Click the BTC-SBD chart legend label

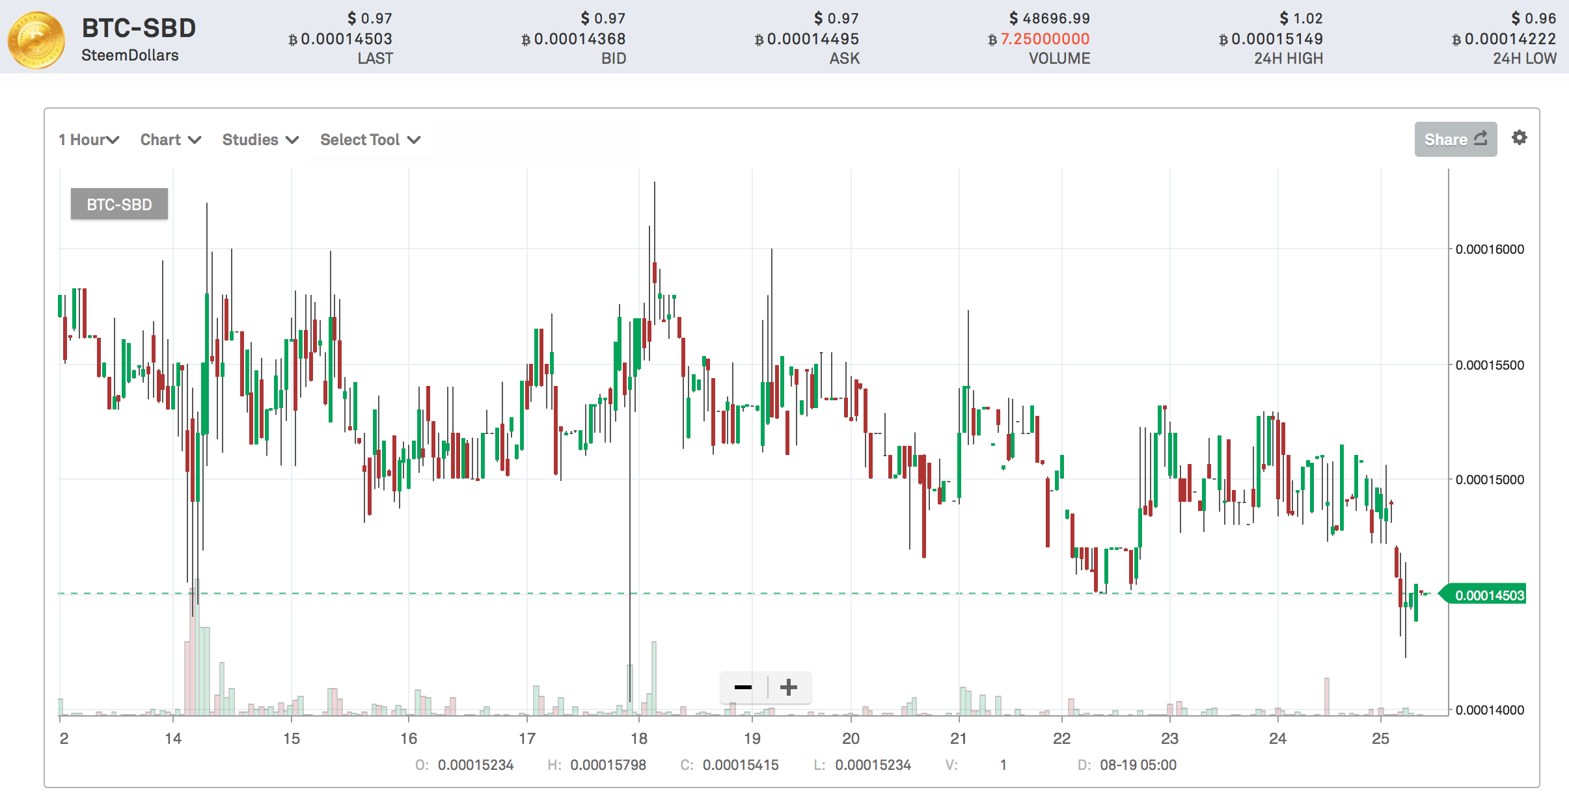tap(119, 204)
